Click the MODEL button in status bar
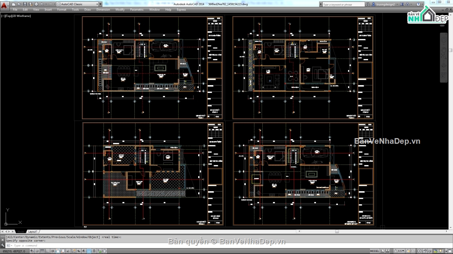 [374, 251]
